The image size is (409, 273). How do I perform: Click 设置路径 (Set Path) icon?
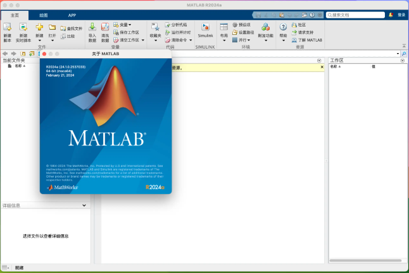[x=235, y=32]
